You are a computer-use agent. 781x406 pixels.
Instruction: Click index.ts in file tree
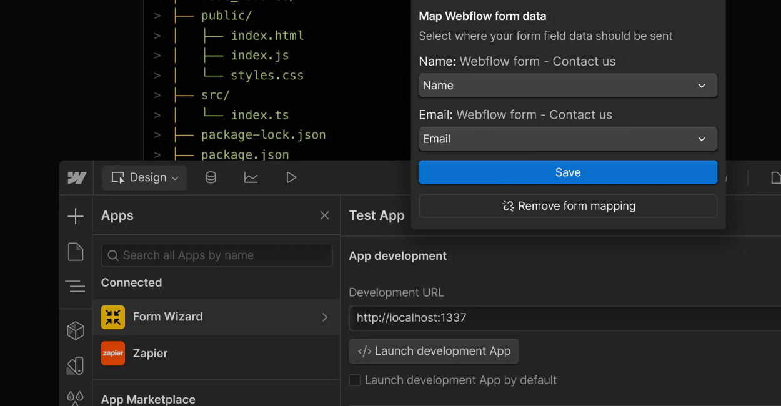[260, 116]
